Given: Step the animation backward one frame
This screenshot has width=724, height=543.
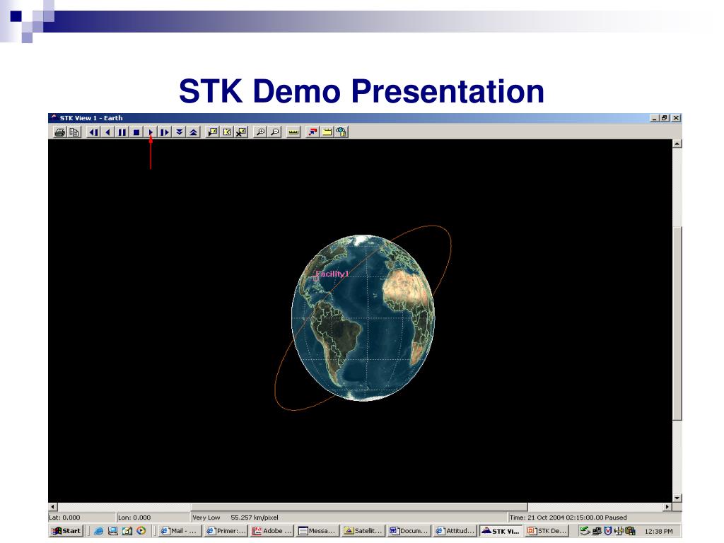Looking at the screenshot, I should point(94,132).
